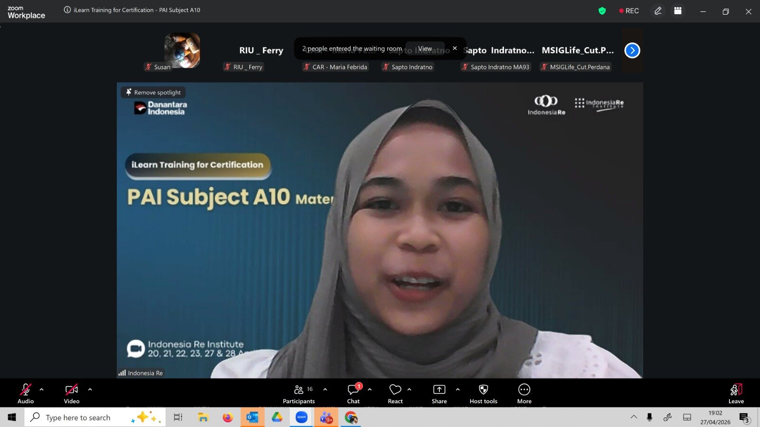Screen dimensions: 760x427
Task: Click the microphone tray icon
Action: [649, 417]
